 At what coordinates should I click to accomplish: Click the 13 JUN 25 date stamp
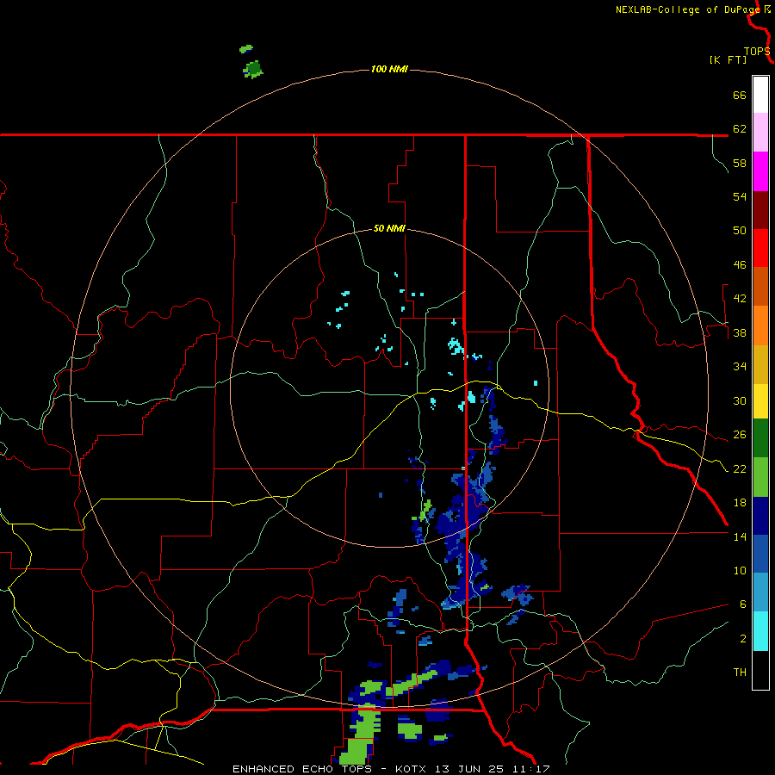coord(468,769)
